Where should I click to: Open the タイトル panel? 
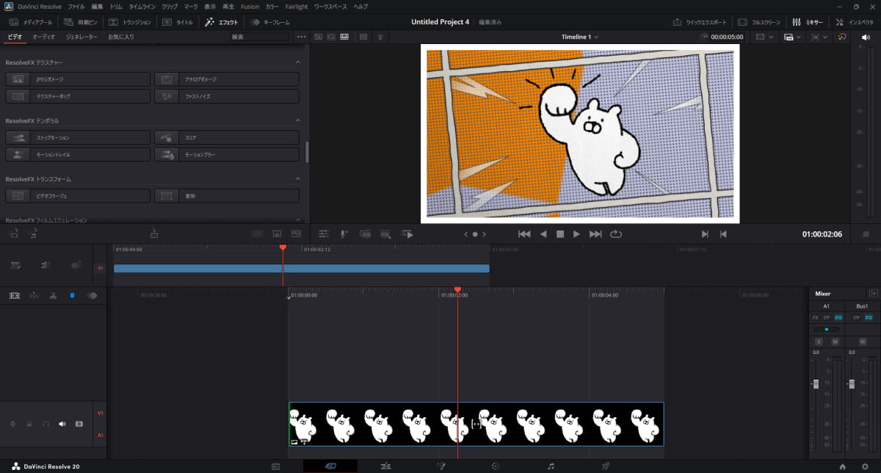coord(177,22)
